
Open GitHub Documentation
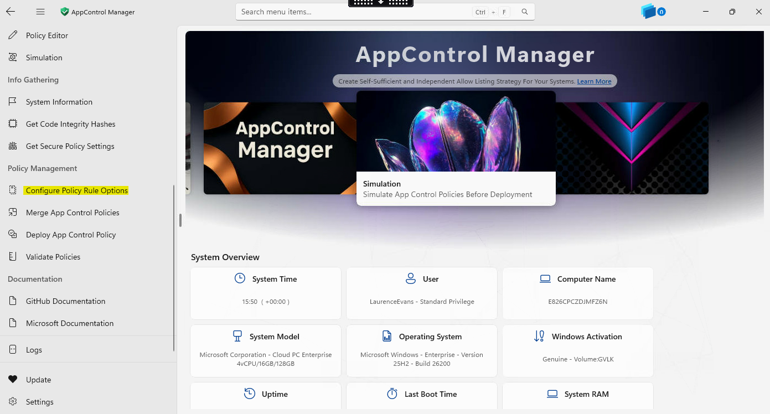pyautogui.click(x=65, y=301)
